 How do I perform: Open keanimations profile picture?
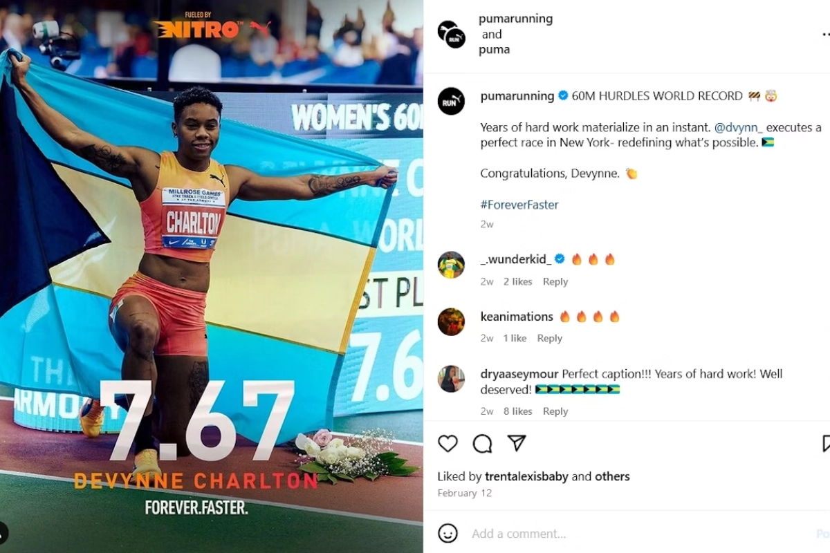tap(451, 321)
